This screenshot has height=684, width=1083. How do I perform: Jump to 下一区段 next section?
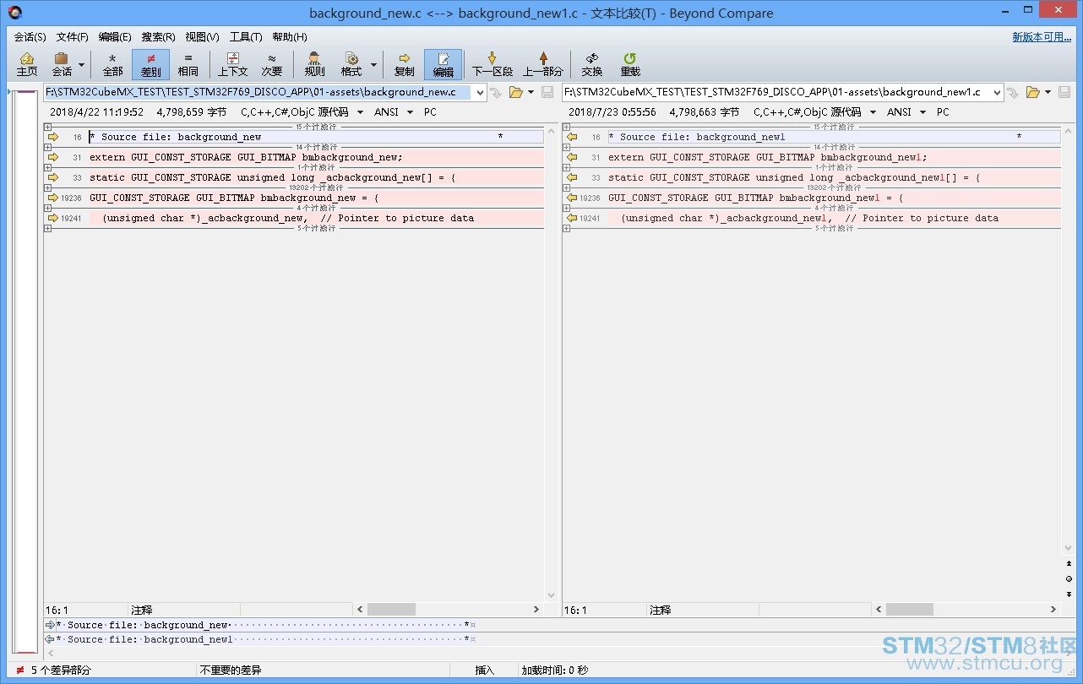pyautogui.click(x=493, y=64)
